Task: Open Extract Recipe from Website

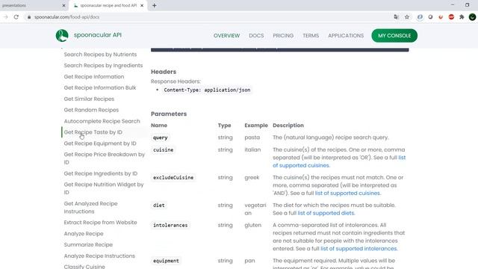Action: coord(100,223)
